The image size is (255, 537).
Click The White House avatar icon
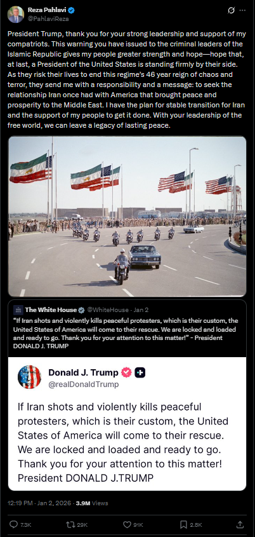18,310
